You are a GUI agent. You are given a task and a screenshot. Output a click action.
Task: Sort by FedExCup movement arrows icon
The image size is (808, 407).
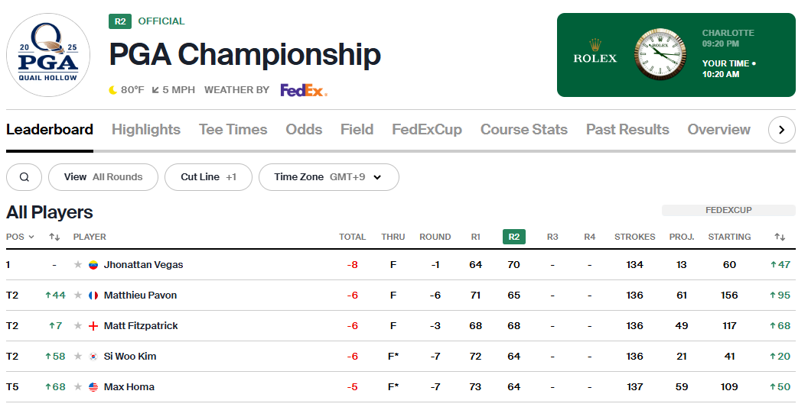[780, 237]
